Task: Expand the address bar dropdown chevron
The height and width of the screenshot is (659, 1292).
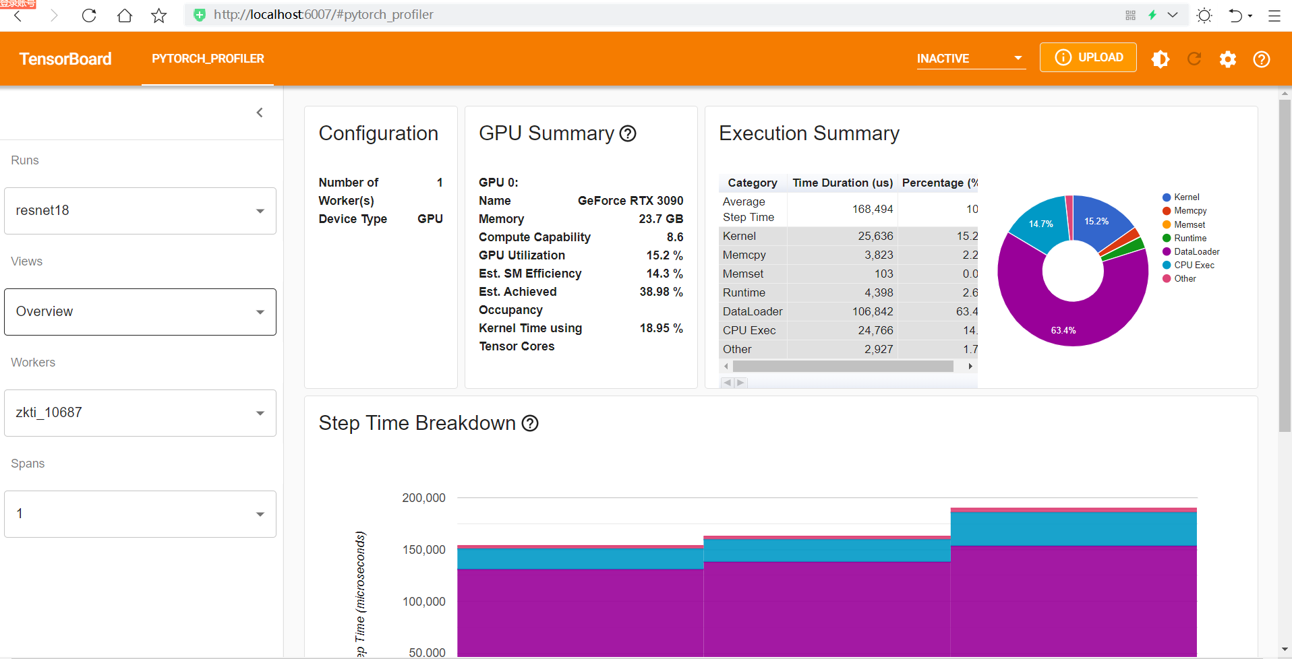Action: pyautogui.click(x=1173, y=15)
